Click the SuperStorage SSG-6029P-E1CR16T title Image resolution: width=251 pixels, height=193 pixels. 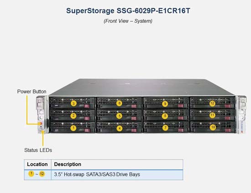[x=128, y=11]
